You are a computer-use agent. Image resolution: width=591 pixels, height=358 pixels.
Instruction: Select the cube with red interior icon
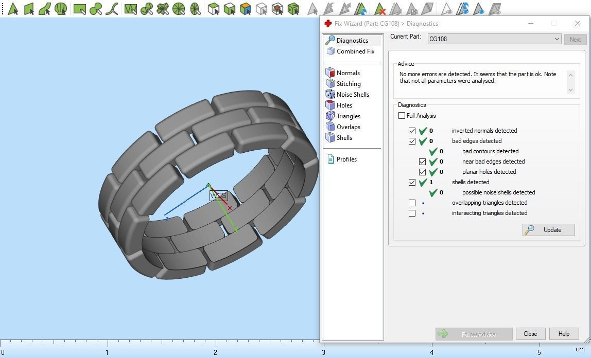coord(277,8)
